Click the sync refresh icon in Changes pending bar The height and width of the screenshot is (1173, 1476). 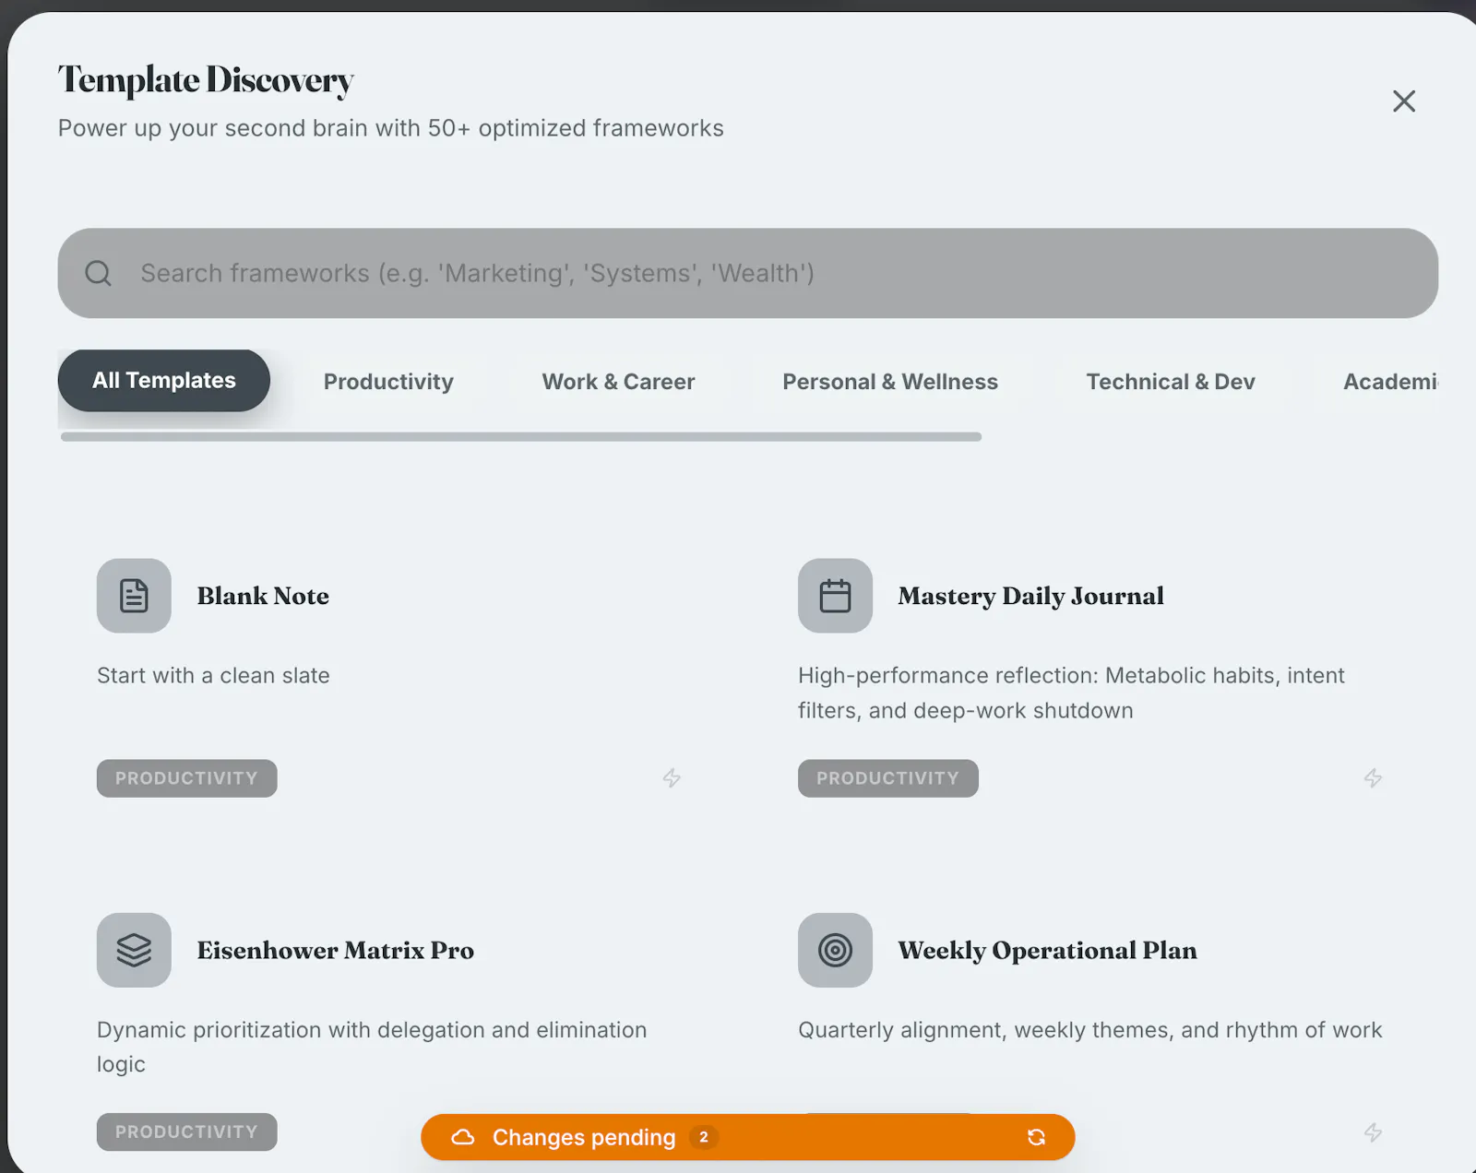(x=1037, y=1137)
